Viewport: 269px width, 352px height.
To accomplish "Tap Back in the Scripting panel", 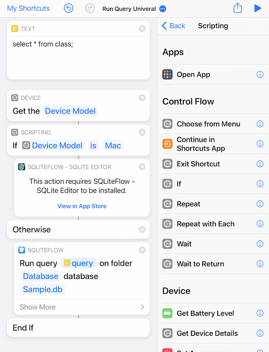I will coord(173,26).
